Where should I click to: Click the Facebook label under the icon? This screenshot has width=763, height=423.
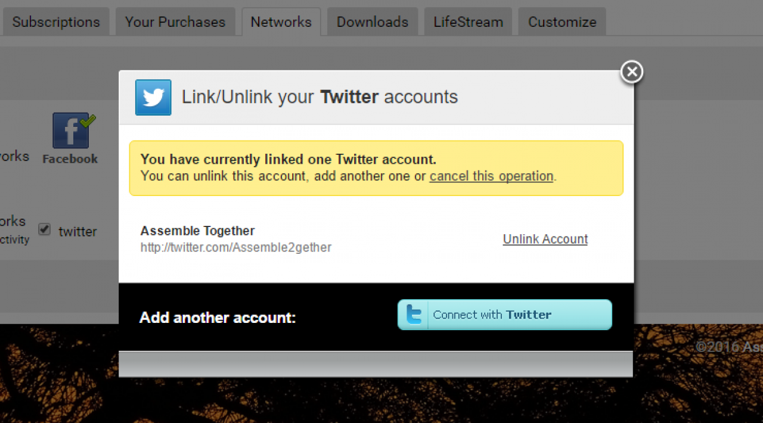[70, 159]
